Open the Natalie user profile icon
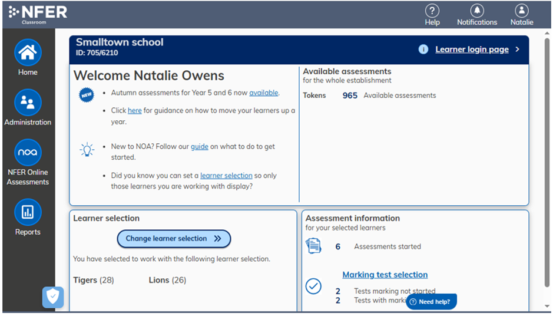553x316 pixels. click(x=522, y=11)
